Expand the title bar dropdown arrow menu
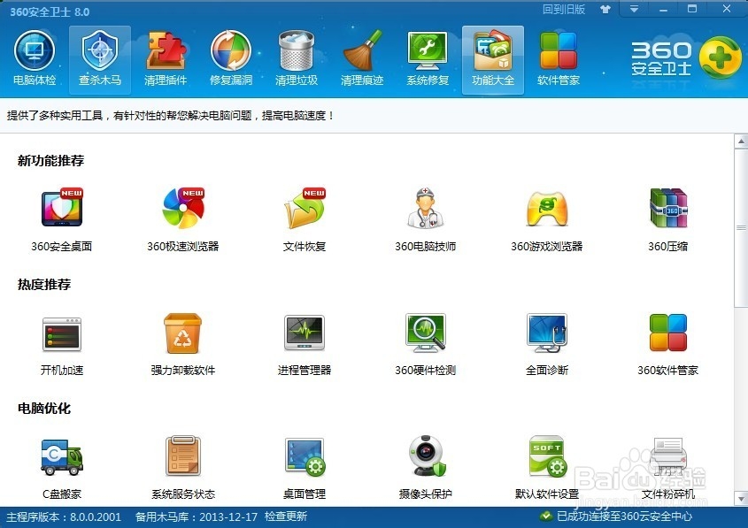This screenshot has width=748, height=528. [x=634, y=10]
